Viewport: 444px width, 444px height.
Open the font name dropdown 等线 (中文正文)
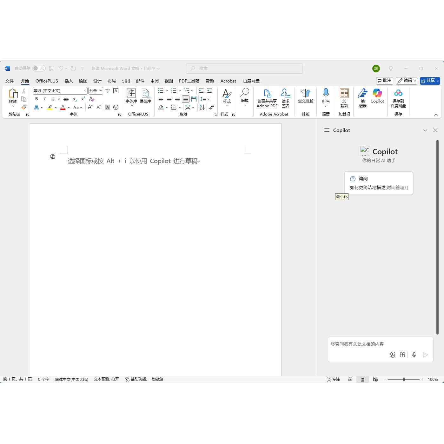(x=85, y=91)
